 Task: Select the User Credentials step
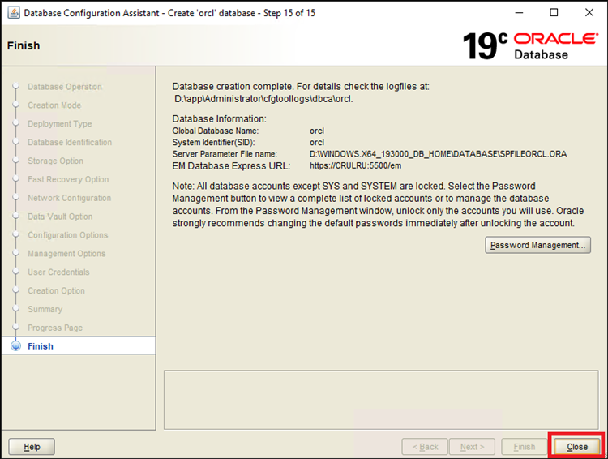tap(58, 272)
